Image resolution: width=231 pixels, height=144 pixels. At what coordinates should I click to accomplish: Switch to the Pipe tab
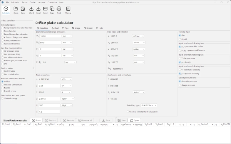(x=65, y=28)
